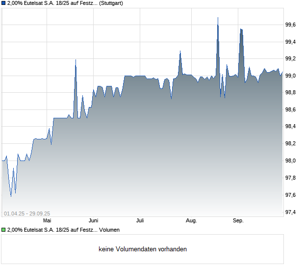
Task: Click the date range label '01.04.25 - 29.09.25'
Action: [x=27, y=214]
